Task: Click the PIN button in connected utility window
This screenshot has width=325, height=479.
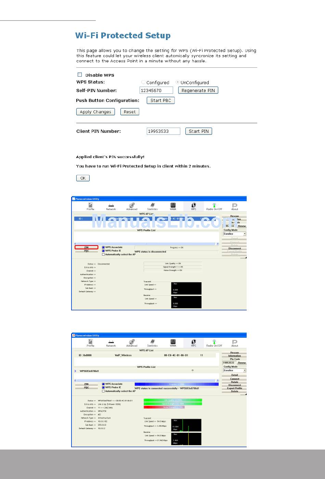Action: [x=87, y=384]
